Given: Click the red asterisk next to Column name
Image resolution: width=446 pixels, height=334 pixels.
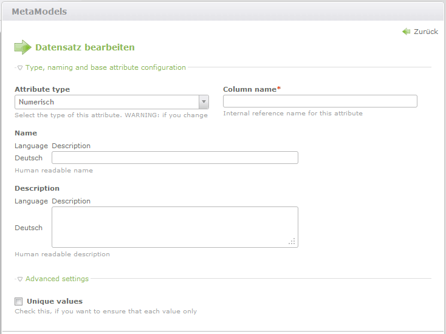Looking at the screenshot, I should tap(279, 89).
